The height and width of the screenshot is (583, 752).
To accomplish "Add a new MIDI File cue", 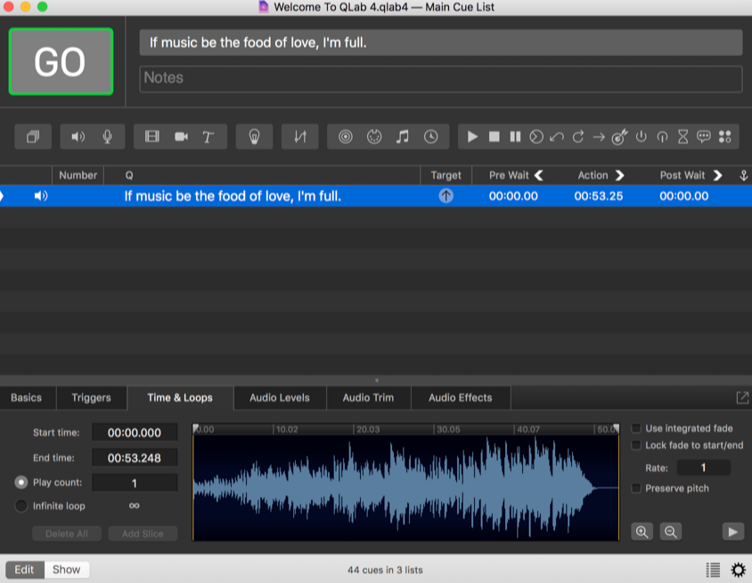I will [403, 137].
